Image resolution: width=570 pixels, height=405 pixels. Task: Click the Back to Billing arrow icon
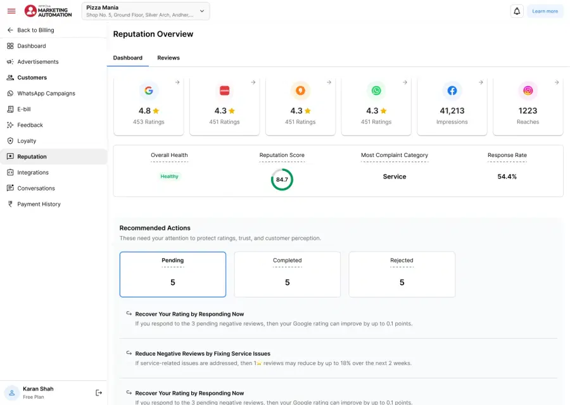tap(10, 30)
